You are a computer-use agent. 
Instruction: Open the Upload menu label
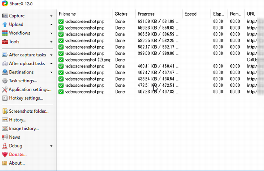pyautogui.click(x=16, y=24)
